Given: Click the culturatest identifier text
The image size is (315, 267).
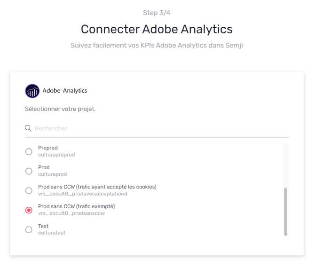Looking at the screenshot, I should point(52,233).
